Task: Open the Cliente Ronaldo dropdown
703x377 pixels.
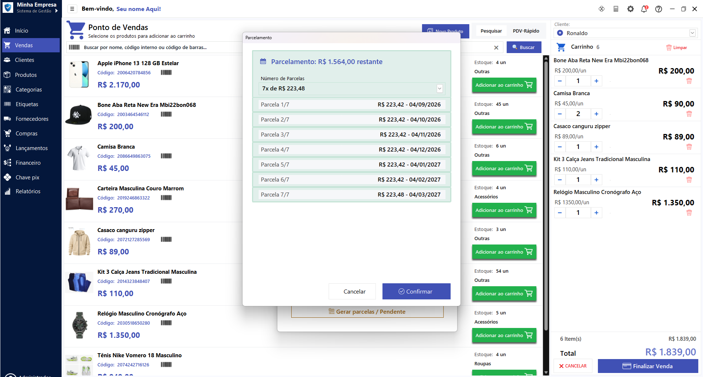Action: [692, 33]
